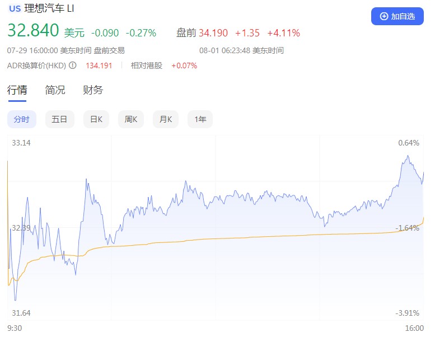Viewport: 435px width, 337px height.
Task: Click the -1.64% axis label
Action: click(x=407, y=228)
